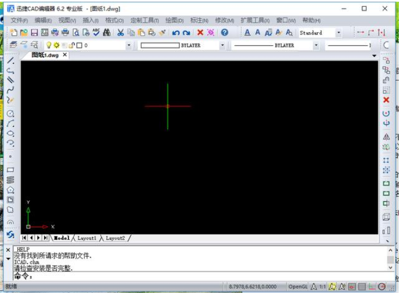Click the underlined A text style icon

[247, 32]
